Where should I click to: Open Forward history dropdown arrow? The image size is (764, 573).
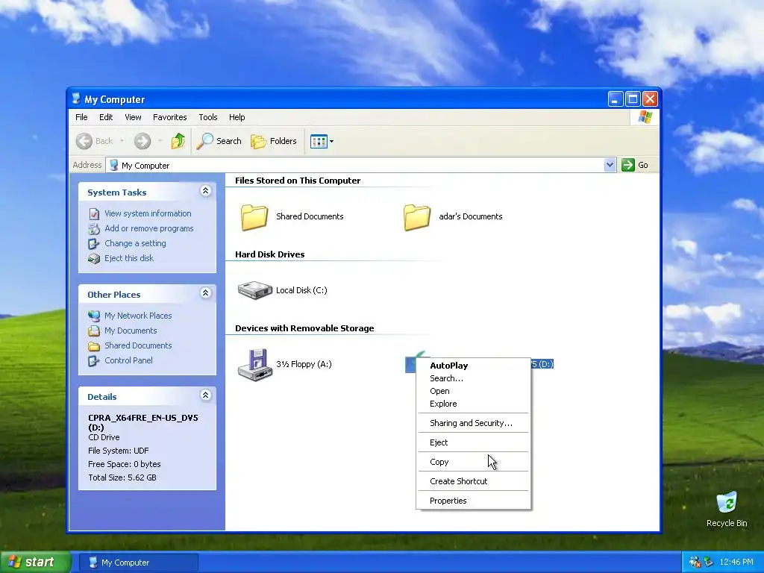point(160,141)
